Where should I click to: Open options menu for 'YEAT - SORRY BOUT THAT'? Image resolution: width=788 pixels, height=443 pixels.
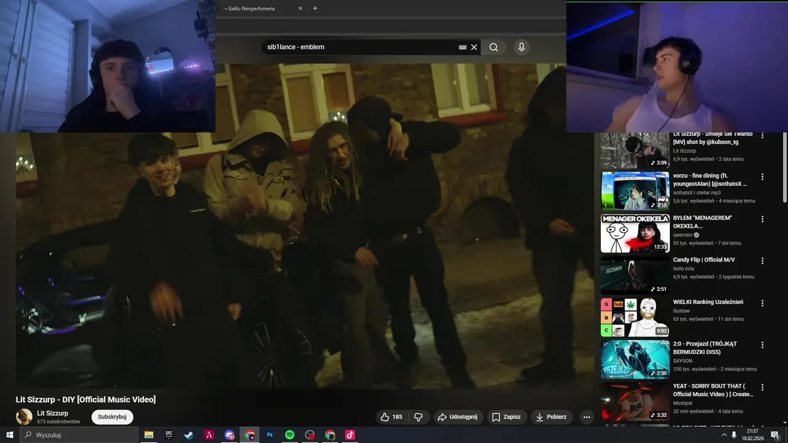tap(762, 387)
